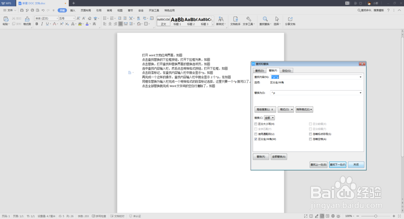The width and height of the screenshot is (404, 219).
Task: Open the 特殊格式(E) dropdown button
Action: pyautogui.click(x=304, y=109)
